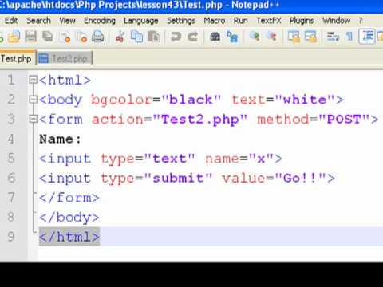Click line number 5 in the margin

[x=10, y=158]
